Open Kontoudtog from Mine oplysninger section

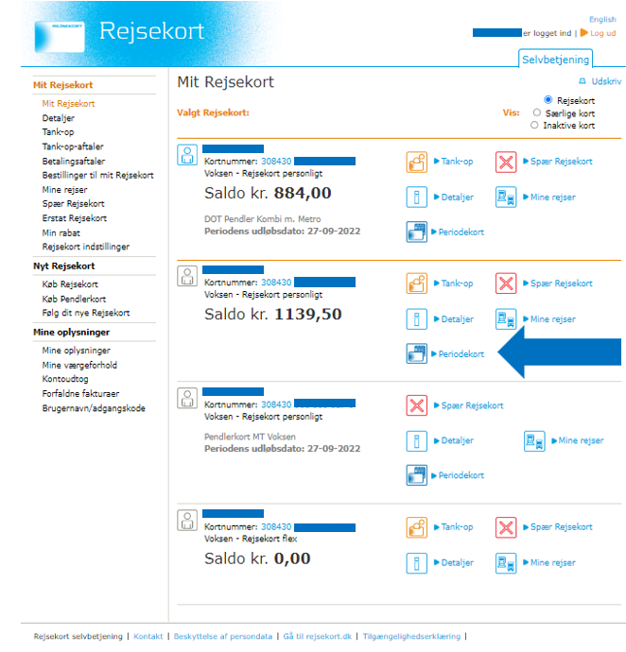[x=67, y=379]
